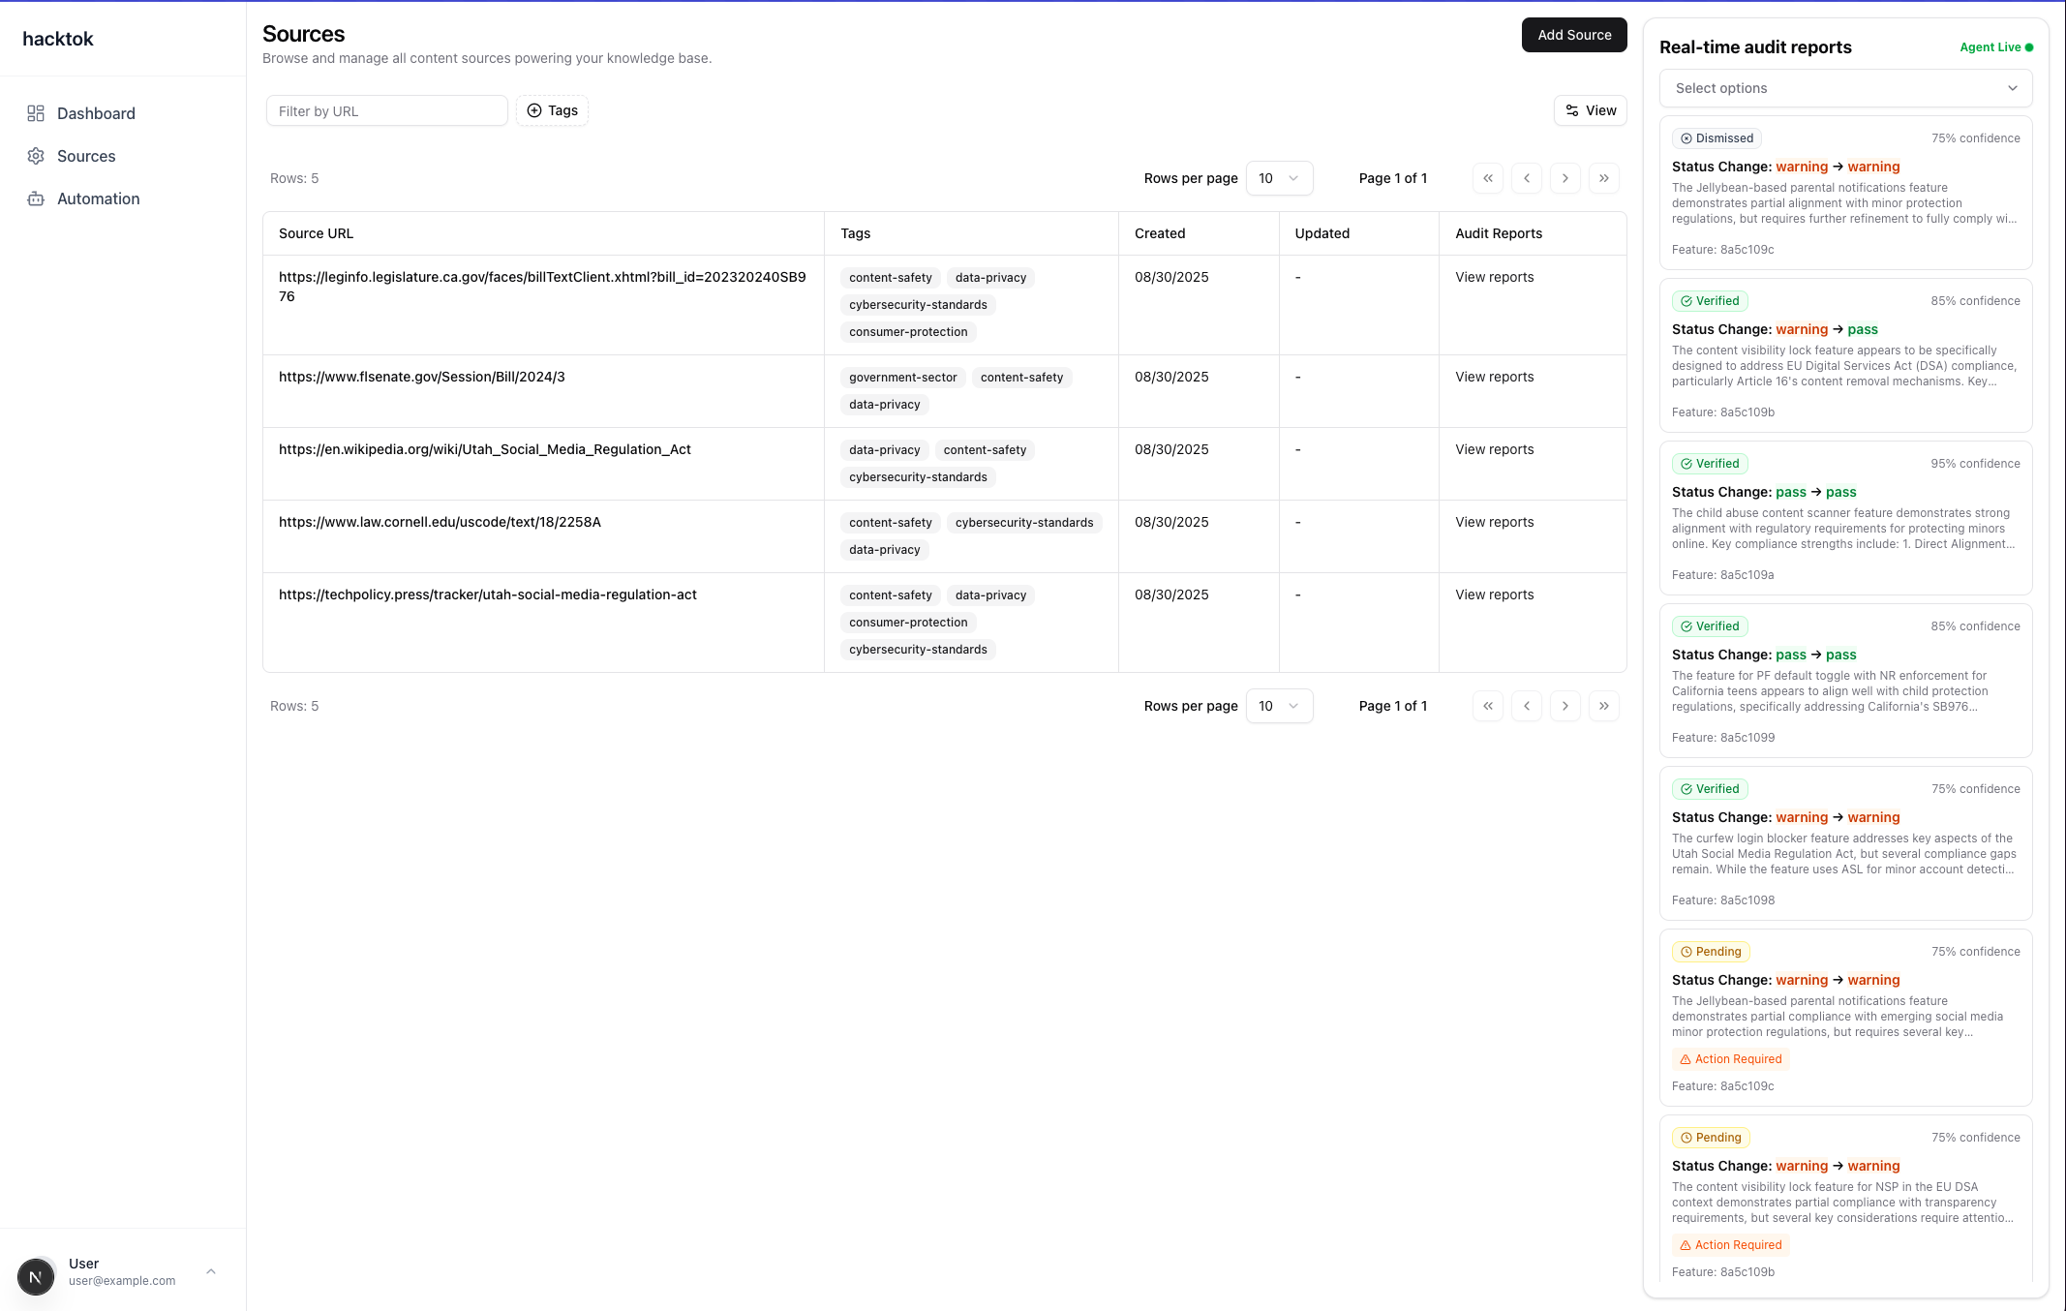Go to the Dashboard page
The height and width of the screenshot is (1311, 2066).
(96, 113)
